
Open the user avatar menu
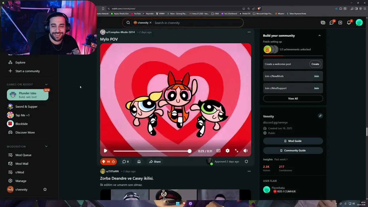click(x=359, y=22)
